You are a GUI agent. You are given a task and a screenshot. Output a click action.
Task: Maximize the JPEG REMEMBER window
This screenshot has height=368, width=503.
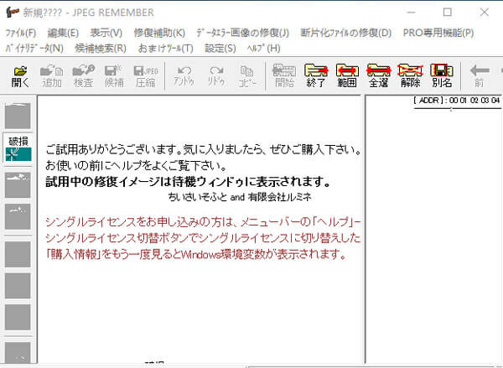[x=447, y=13]
